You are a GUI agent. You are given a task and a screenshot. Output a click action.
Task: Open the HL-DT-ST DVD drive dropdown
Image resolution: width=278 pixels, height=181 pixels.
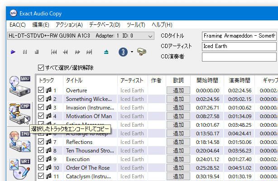point(81,36)
